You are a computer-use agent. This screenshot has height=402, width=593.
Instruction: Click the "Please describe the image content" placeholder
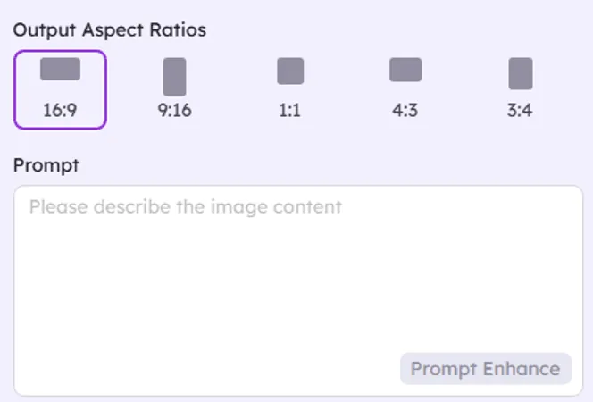[x=185, y=207]
